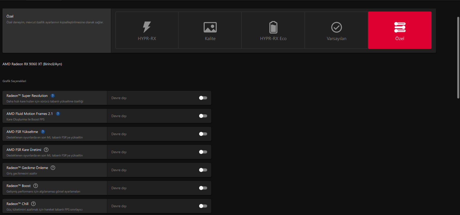Click 'Devre dışı' status for AMD FSR Yükseltme
Viewport: 460px width, 215px height.
119,134
